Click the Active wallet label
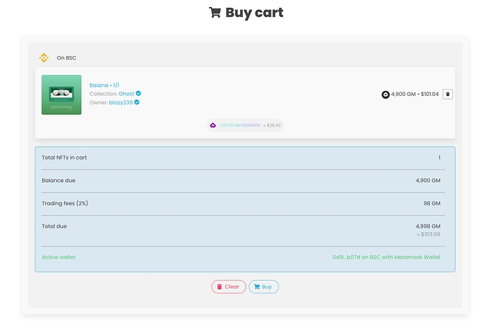The height and width of the screenshot is (327, 491). [59, 257]
